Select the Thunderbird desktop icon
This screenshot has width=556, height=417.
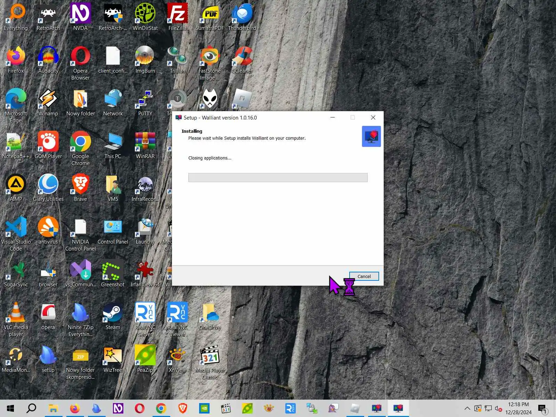242,17
